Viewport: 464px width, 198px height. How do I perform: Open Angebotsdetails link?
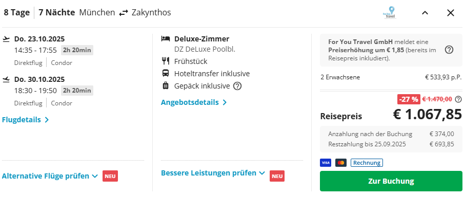coord(194,102)
